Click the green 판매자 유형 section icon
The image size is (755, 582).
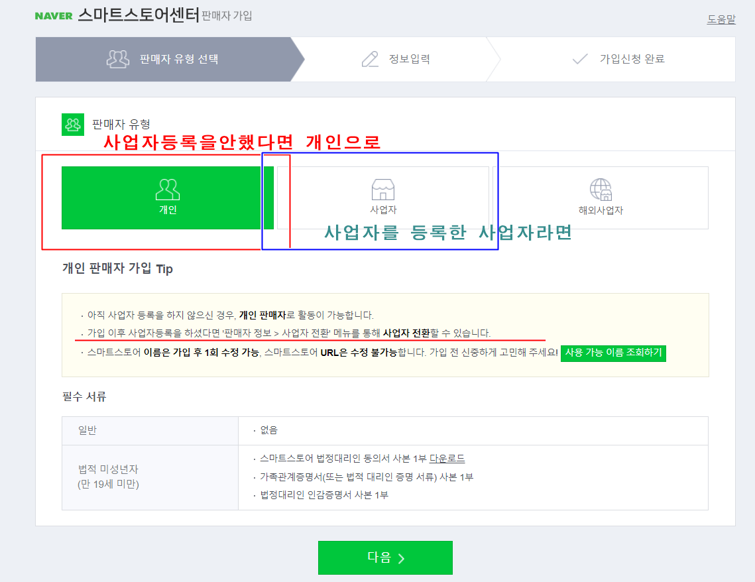point(73,125)
